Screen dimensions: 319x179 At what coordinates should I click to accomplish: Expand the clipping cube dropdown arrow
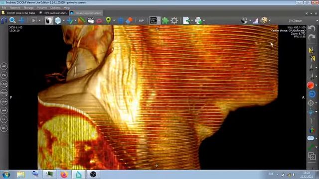coord(64,20)
